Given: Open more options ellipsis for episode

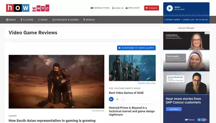Looking at the screenshot, I should click(123, 99).
